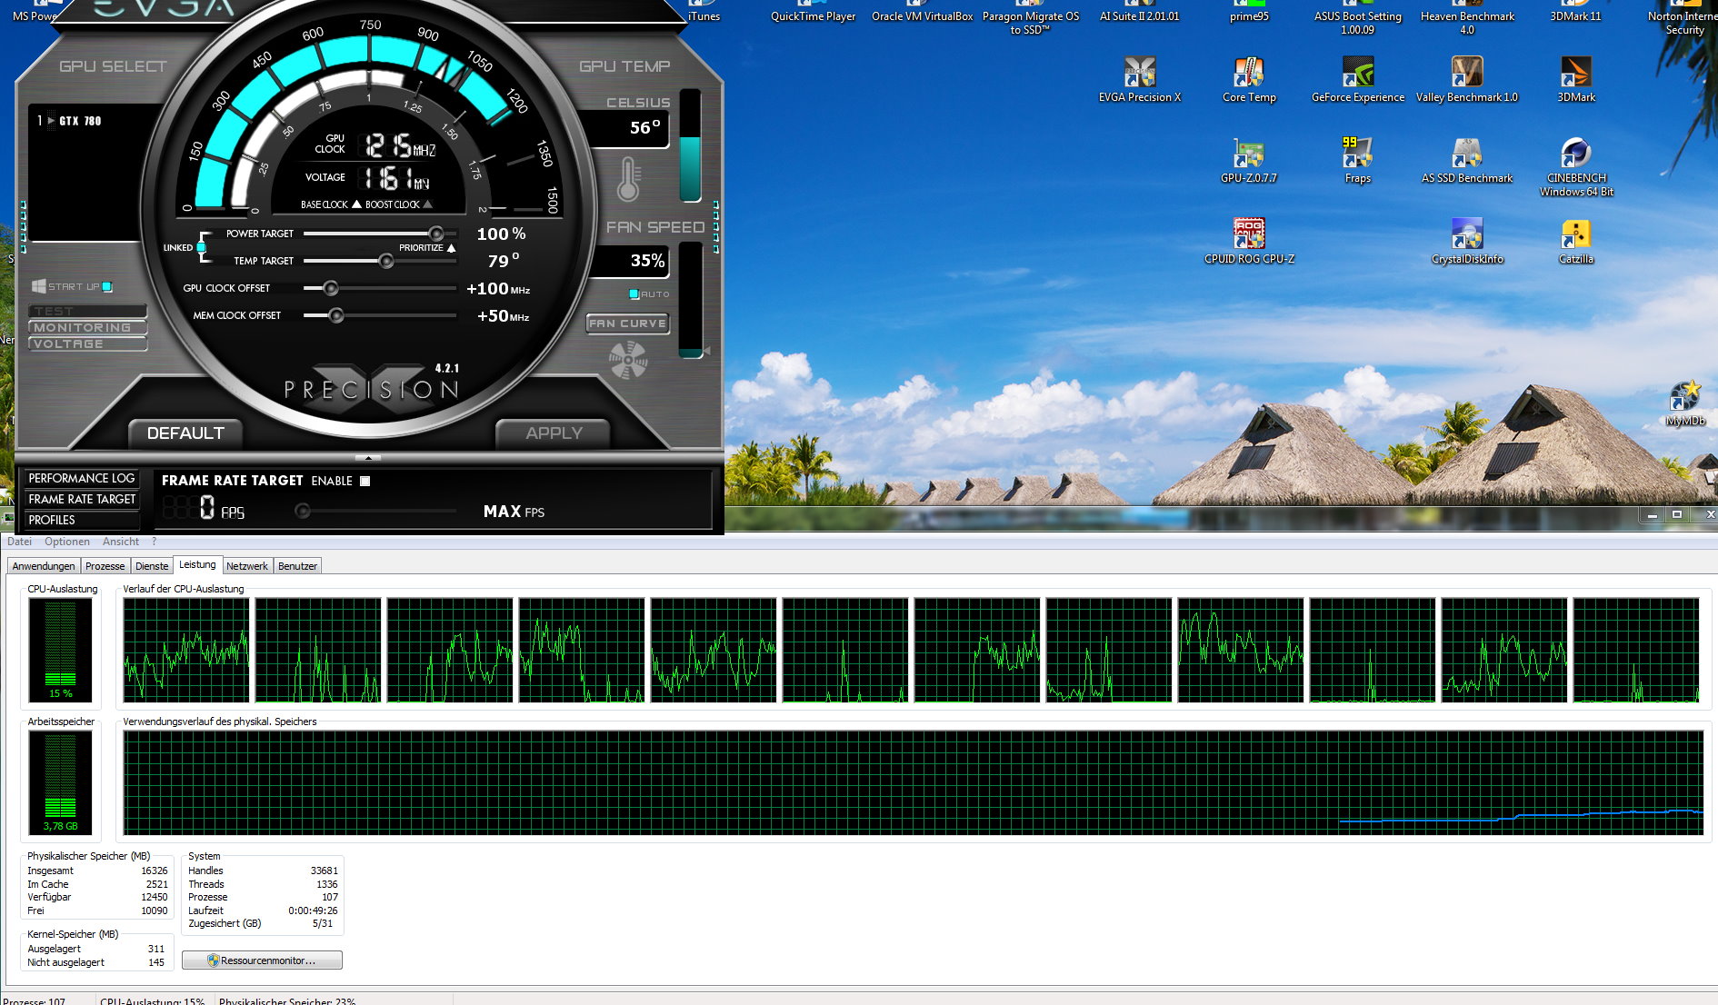
Task: Toggle the Linked power/temp target option
Action: [201, 247]
